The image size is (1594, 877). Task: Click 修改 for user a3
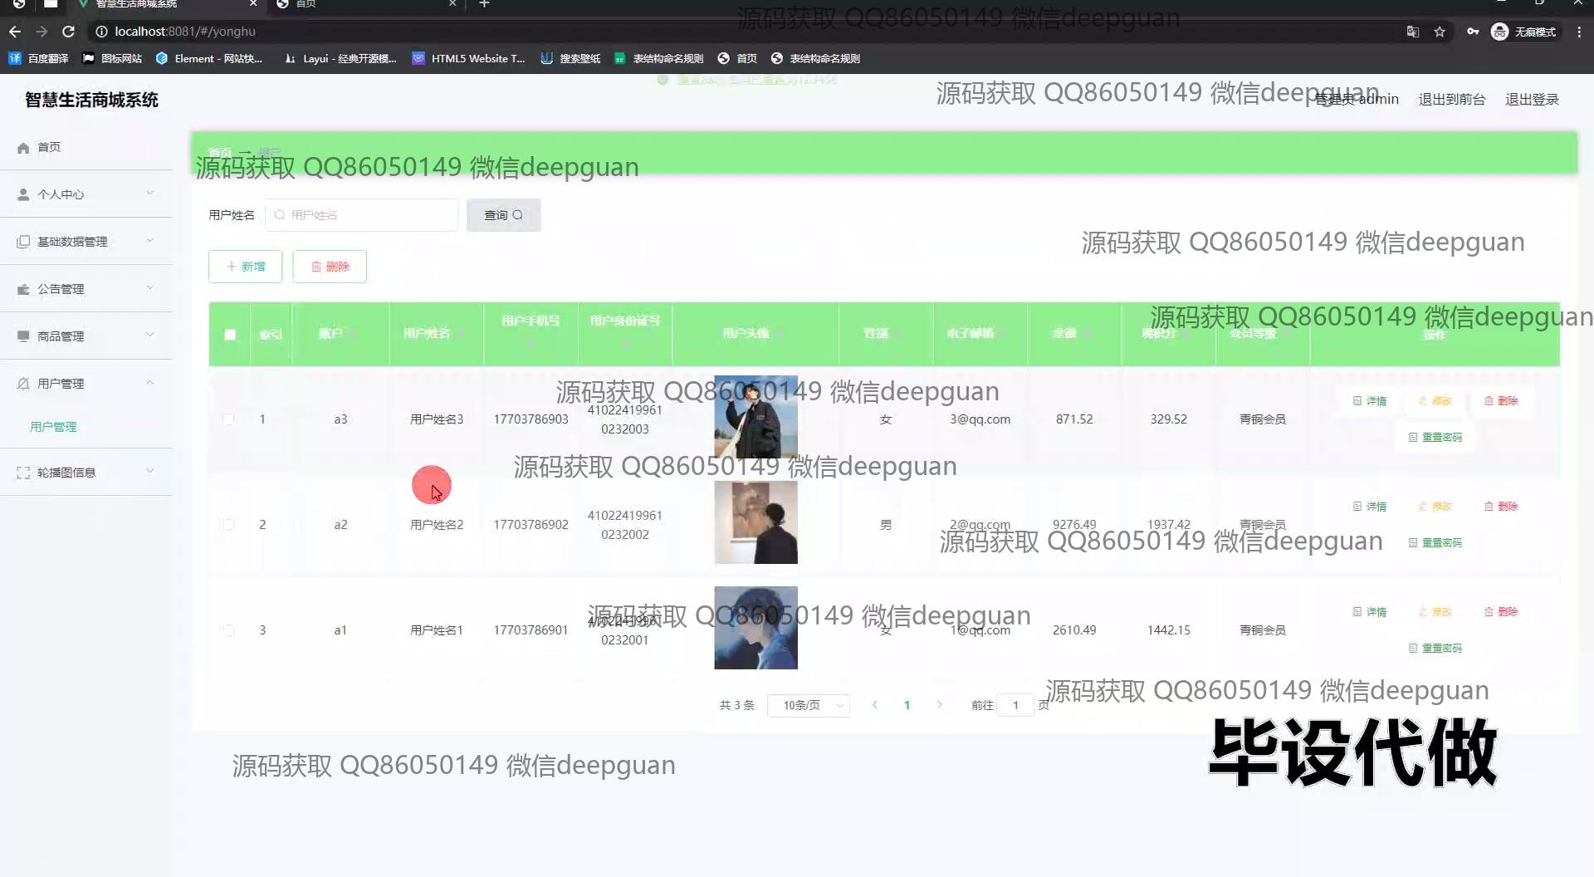tap(1435, 401)
